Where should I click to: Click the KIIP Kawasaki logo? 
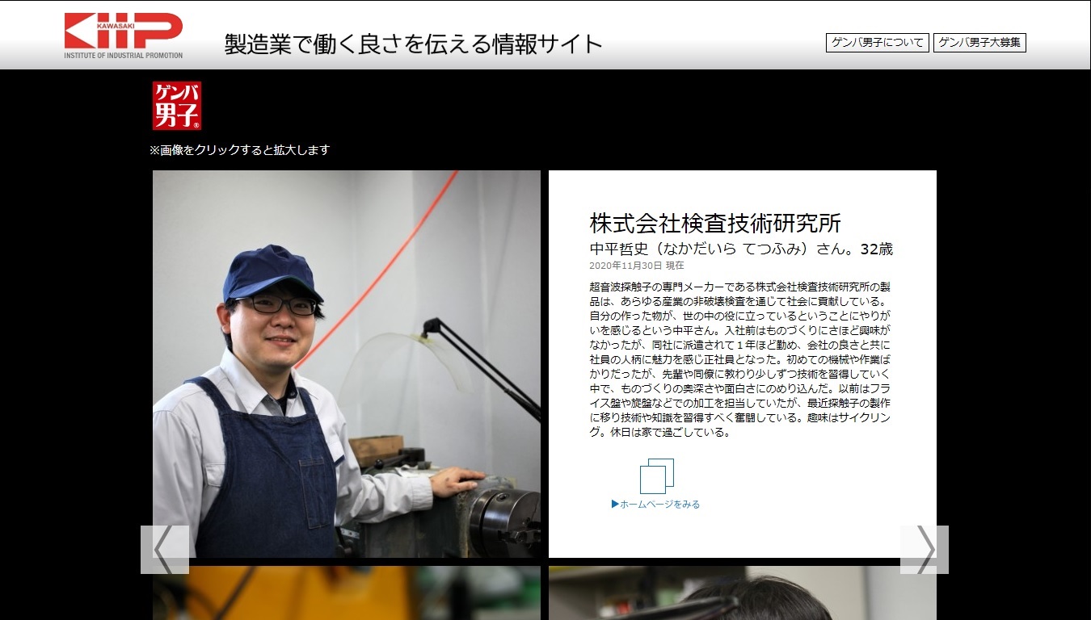coord(124,36)
